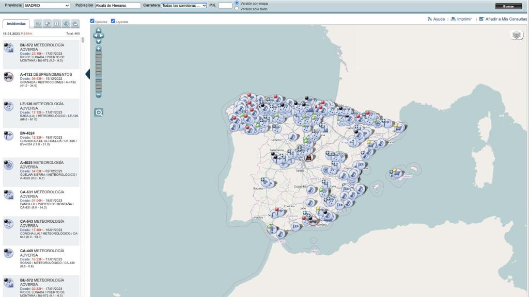Select the BV-4024 Guardiola de Berguedà entry
Image resolution: width=529 pixels, height=297 pixels.
pyautogui.click(x=41, y=143)
